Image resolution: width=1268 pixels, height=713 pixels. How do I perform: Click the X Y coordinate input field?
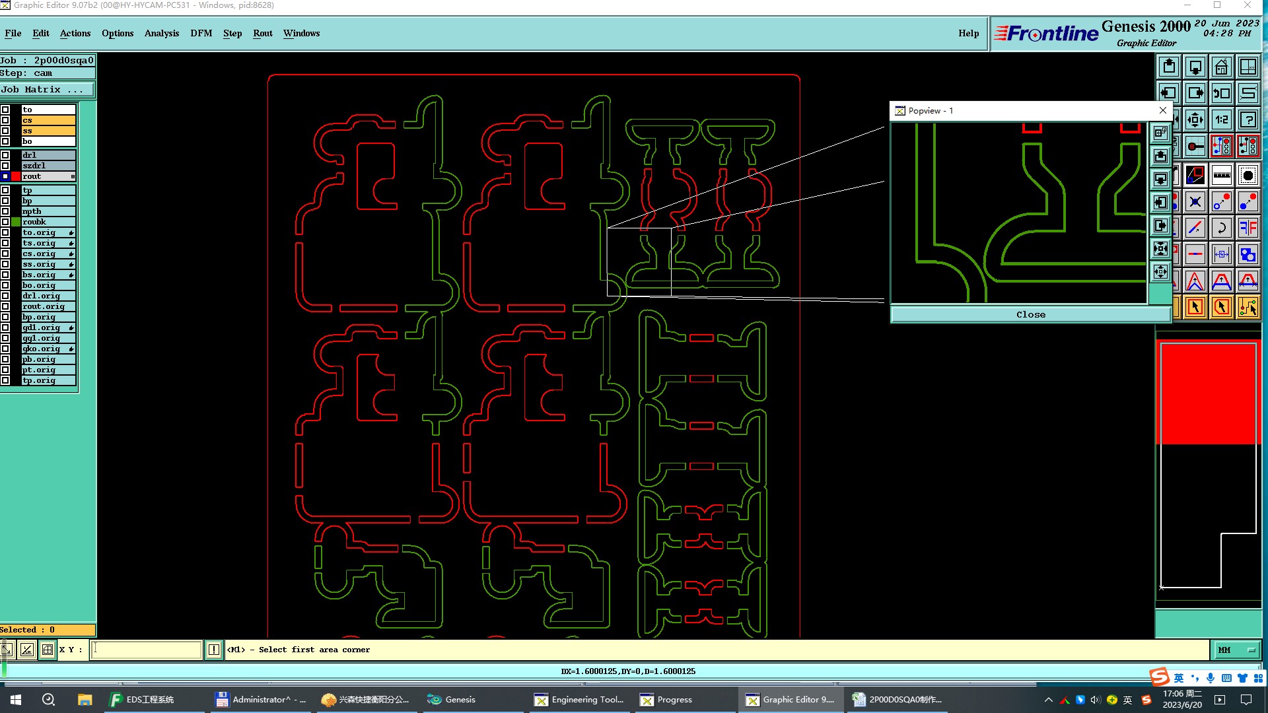point(146,650)
